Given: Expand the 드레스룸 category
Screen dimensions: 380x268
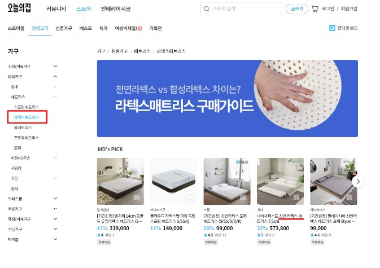Looking at the screenshot, I should tap(55, 198).
